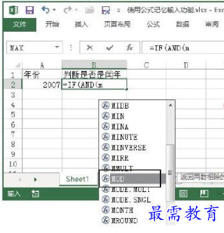Select MINVERSE in the function list
Screen dimensions: 224x233
tap(133, 147)
